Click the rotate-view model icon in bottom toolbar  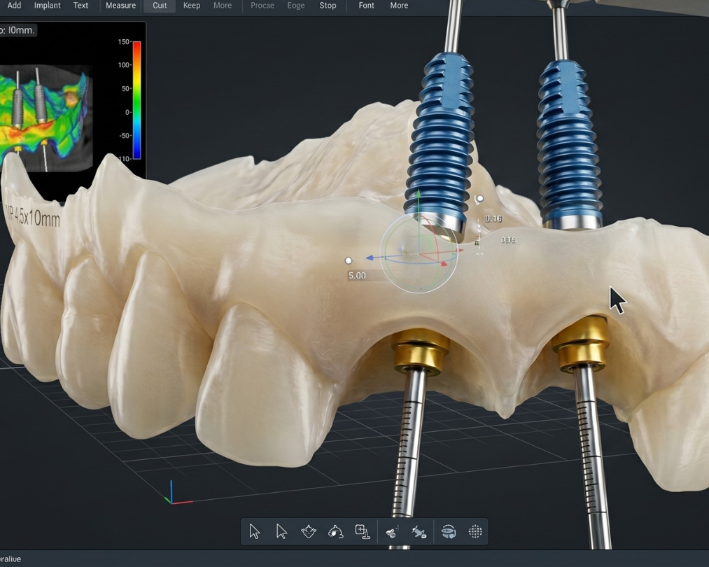point(448,532)
